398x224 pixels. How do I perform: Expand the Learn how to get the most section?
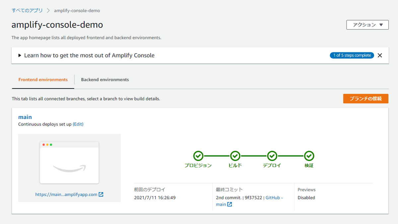coord(87,55)
